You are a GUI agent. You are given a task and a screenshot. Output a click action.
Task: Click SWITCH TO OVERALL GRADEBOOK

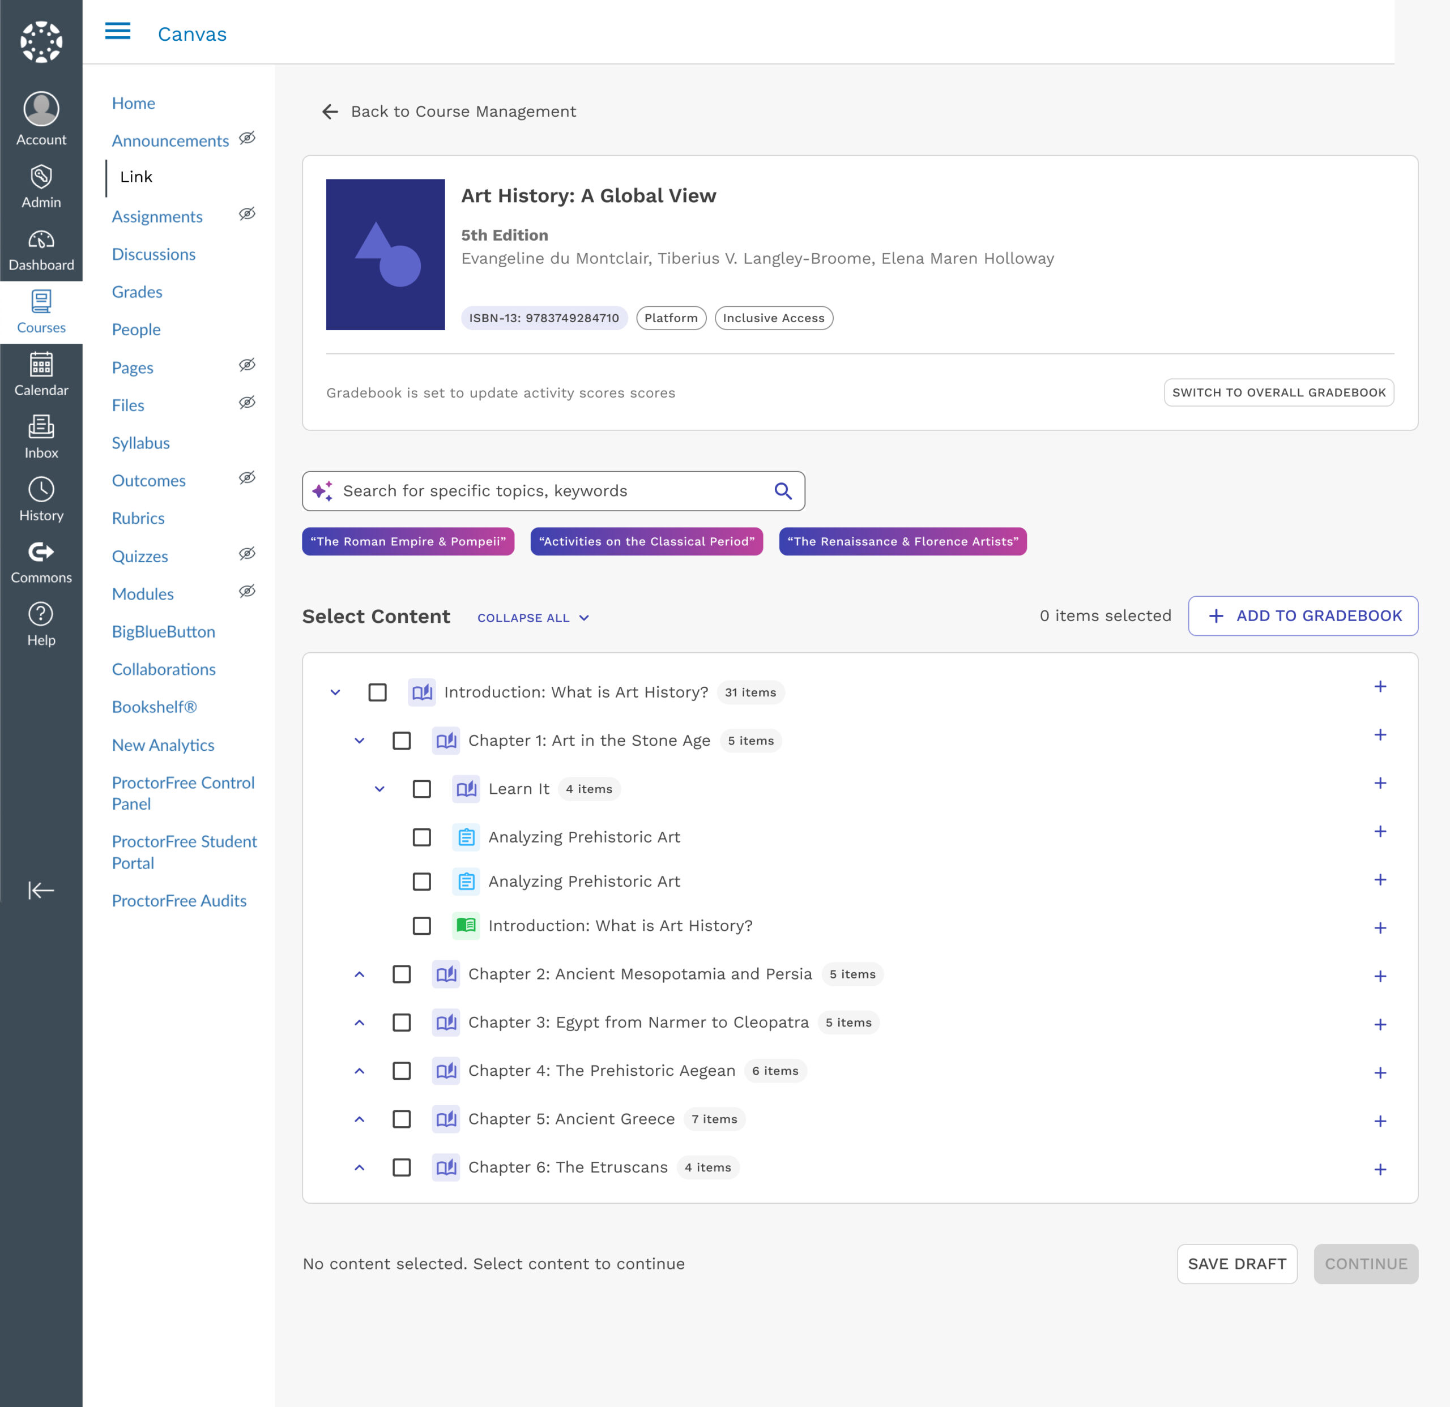pos(1278,392)
